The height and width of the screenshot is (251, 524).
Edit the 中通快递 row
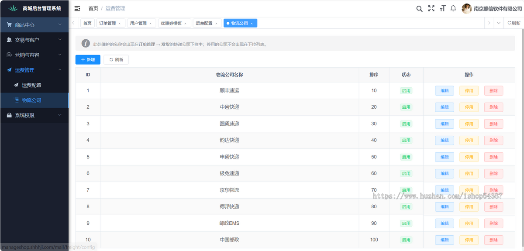click(x=445, y=107)
